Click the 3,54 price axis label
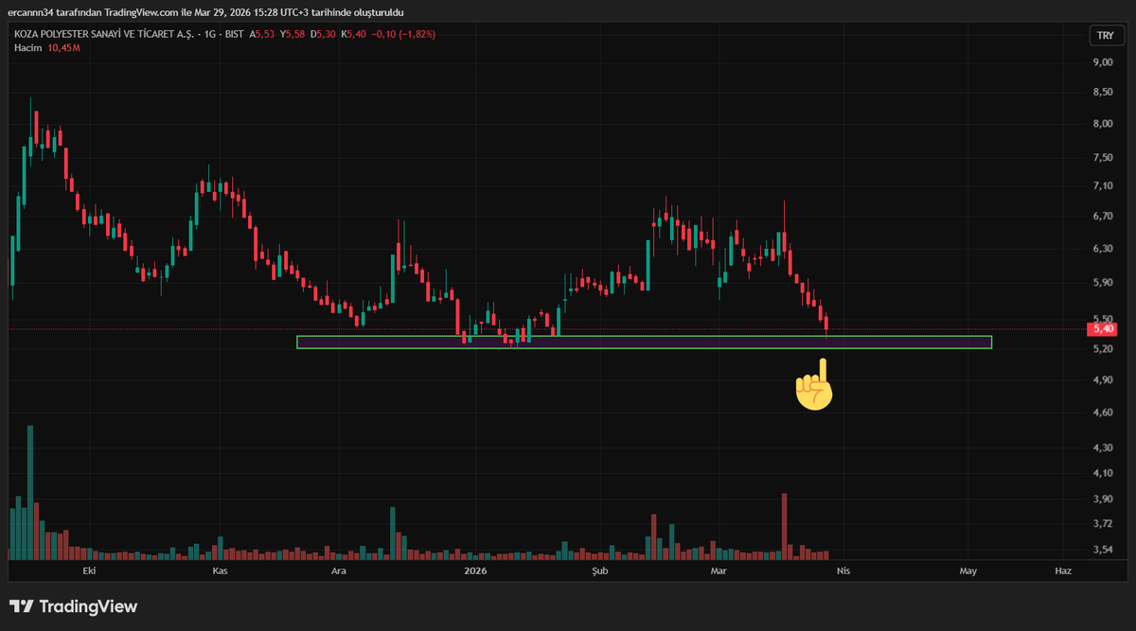Image resolution: width=1136 pixels, height=631 pixels. 1103,550
